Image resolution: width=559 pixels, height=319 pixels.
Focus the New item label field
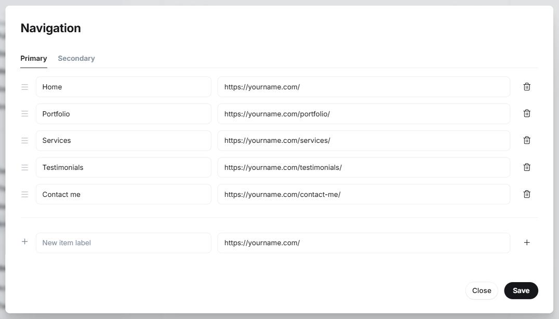(123, 243)
